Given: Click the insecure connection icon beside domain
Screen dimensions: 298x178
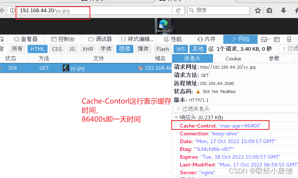Looking at the screenshot, I should pos(140,68).
